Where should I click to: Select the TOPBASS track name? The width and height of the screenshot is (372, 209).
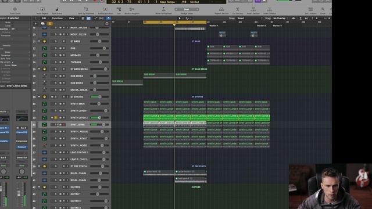(76, 62)
